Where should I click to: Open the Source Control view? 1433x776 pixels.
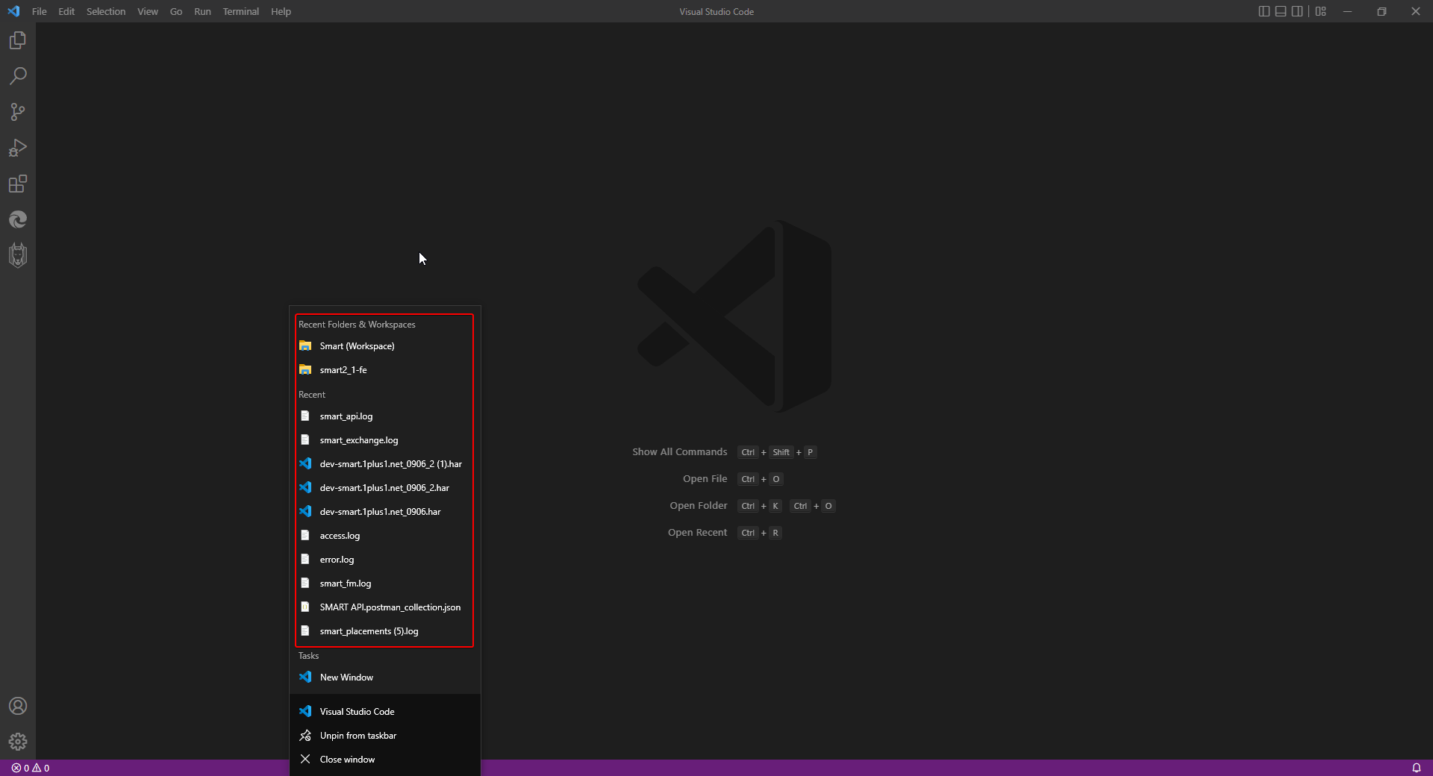[18, 112]
